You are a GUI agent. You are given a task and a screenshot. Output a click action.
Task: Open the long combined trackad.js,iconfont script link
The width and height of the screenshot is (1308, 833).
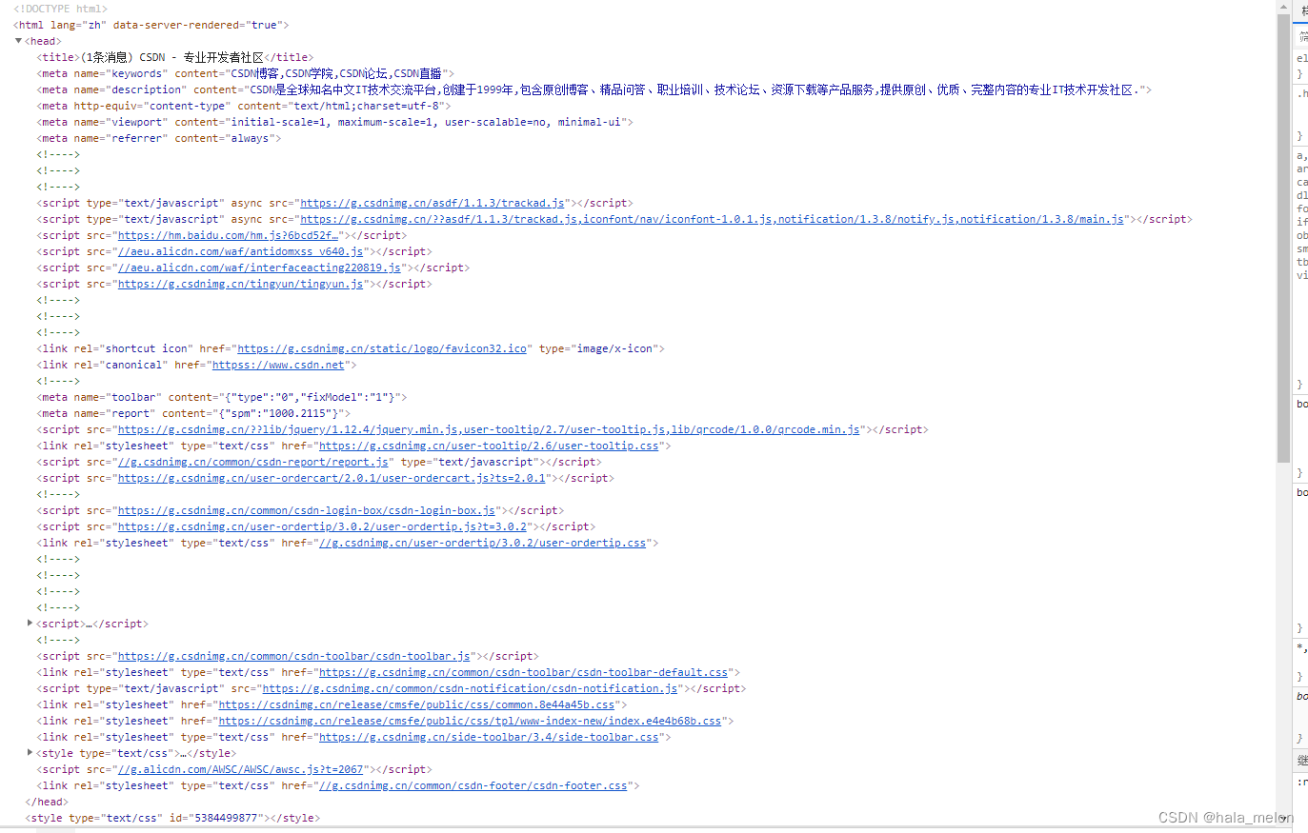click(x=712, y=219)
